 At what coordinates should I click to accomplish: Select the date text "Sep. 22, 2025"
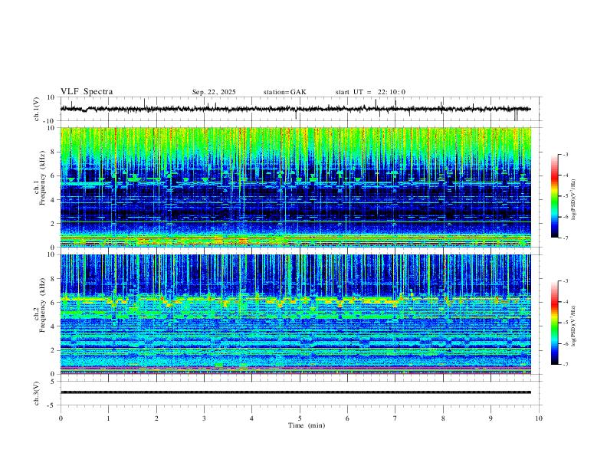(x=214, y=92)
